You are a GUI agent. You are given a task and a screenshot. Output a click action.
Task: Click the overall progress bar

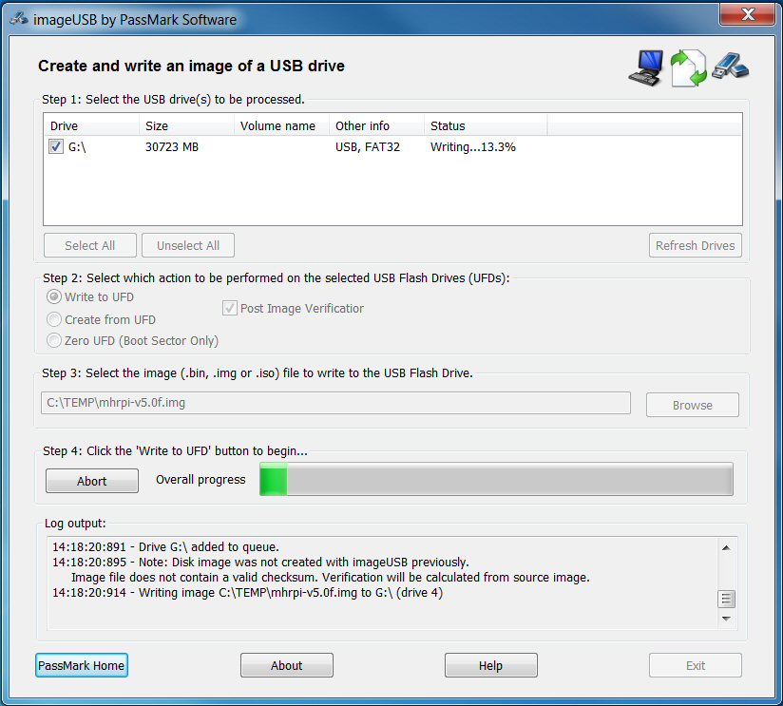(x=496, y=480)
